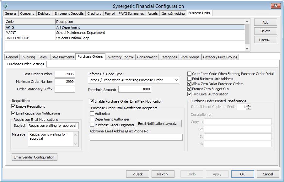
Task: Open the Users... dialog button
Action: [x=265, y=40]
